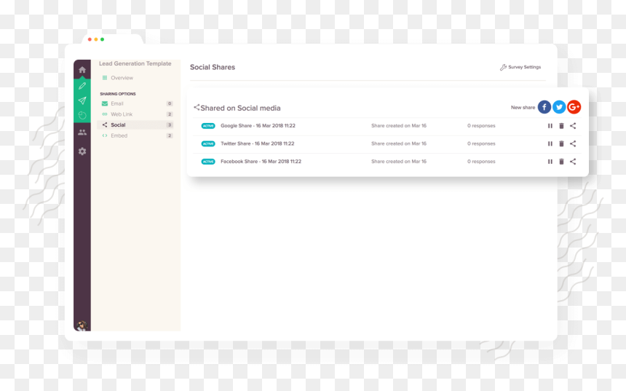Click 'Share created on Mar 16' in Twitter row

[399, 143]
